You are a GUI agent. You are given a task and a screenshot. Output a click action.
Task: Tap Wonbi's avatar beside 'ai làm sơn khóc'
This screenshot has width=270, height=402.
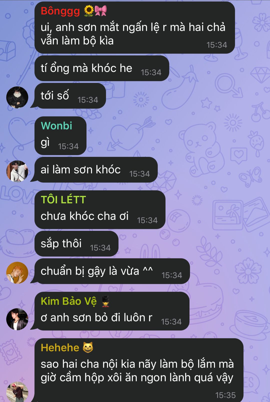coord(17,171)
